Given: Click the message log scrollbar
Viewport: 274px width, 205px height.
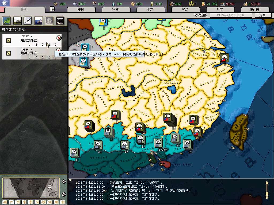Looking at the screenshot, I should click(x=267, y=190).
